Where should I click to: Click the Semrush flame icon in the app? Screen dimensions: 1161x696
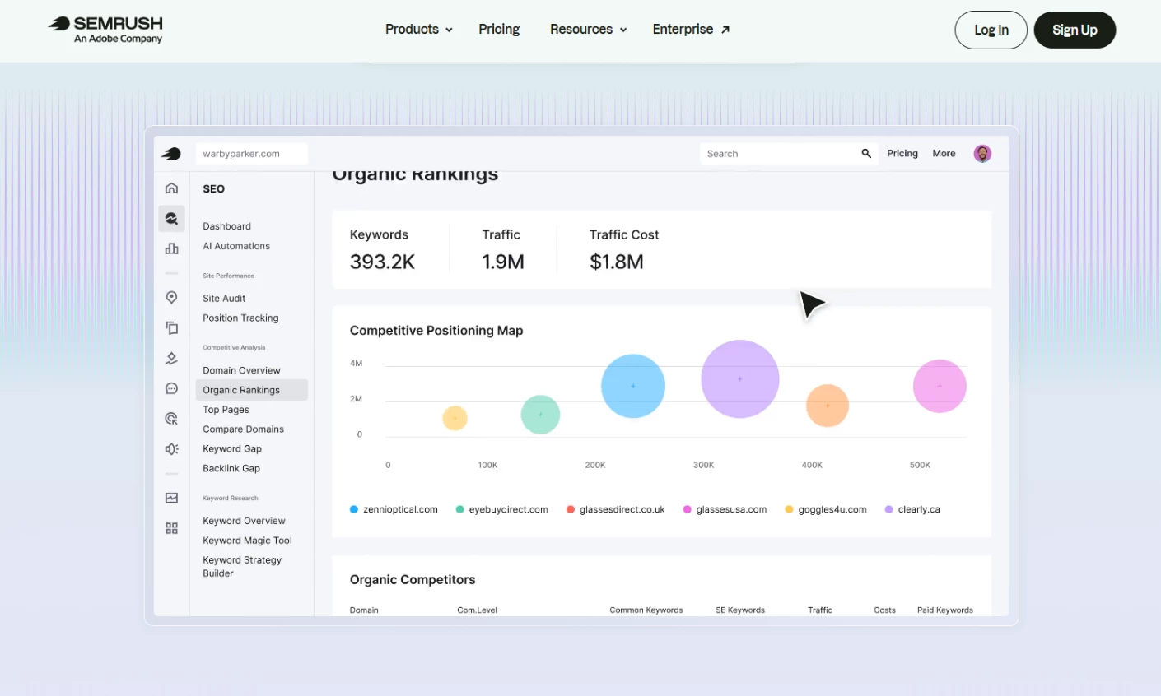tap(171, 154)
